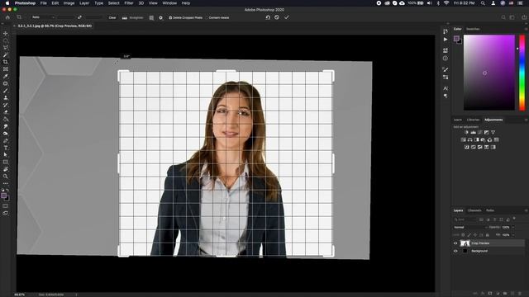
Task: Open the Window menu
Action: coord(169,3)
